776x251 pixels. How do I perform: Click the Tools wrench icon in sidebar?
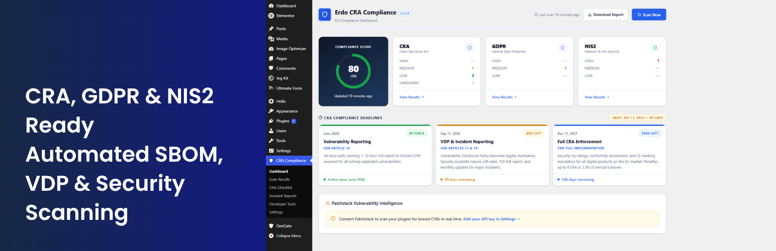click(271, 141)
